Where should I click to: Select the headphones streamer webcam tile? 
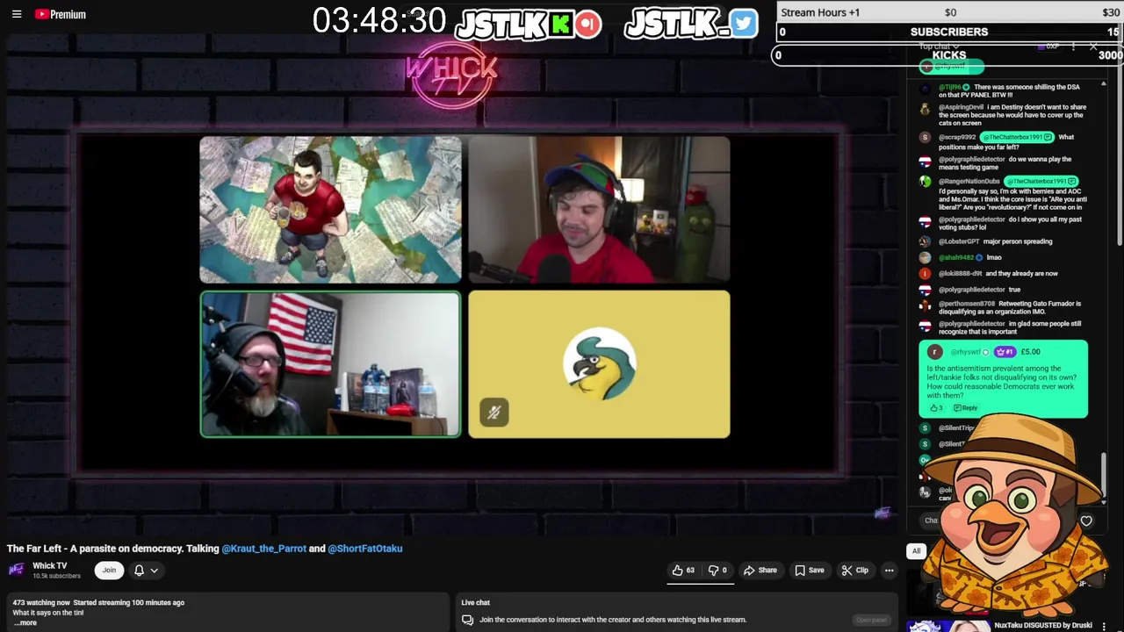tap(599, 210)
